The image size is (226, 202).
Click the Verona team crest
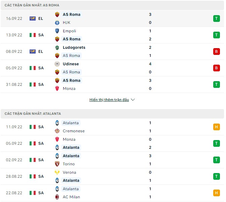(x=57, y=172)
